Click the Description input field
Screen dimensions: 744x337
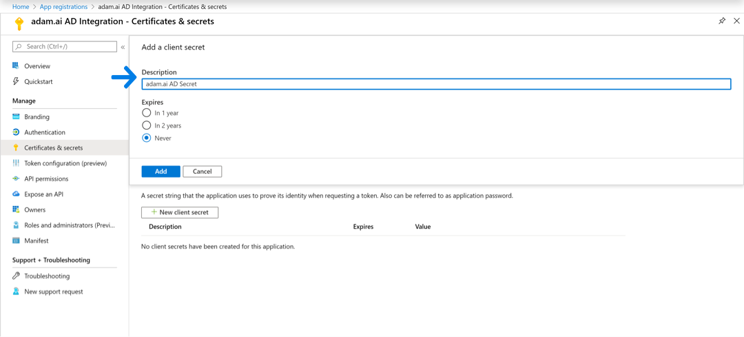pyautogui.click(x=436, y=84)
